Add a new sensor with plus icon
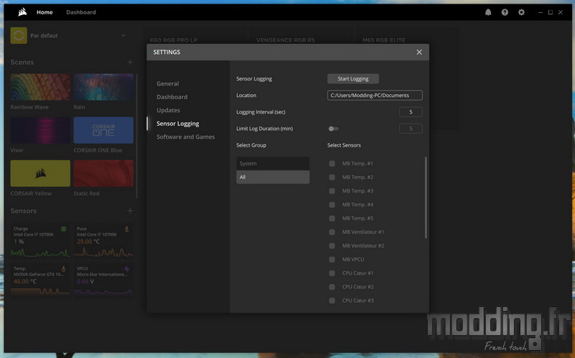The width and height of the screenshot is (575, 358). pyautogui.click(x=130, y=211)
